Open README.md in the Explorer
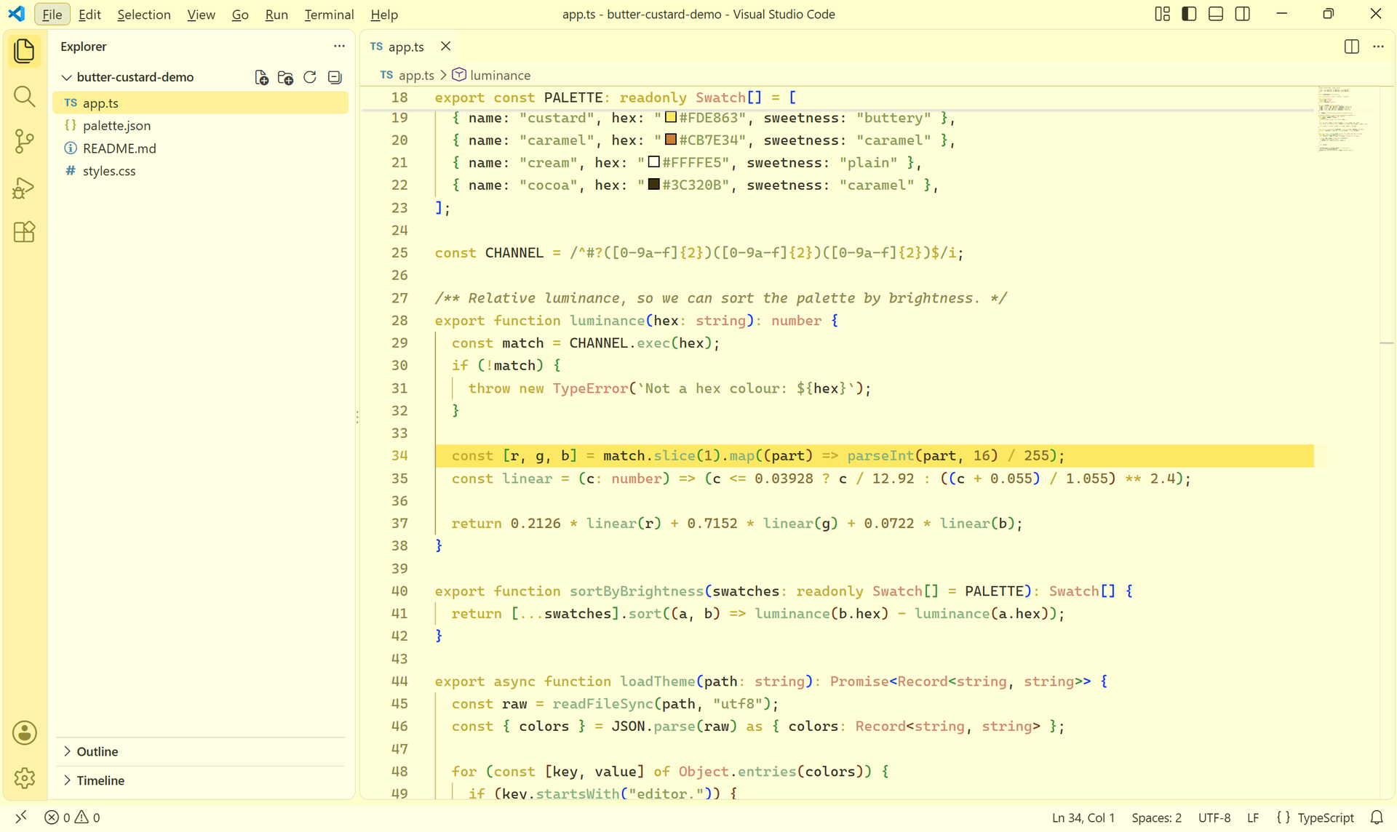 pyautogui.click(x=200, y=148)
